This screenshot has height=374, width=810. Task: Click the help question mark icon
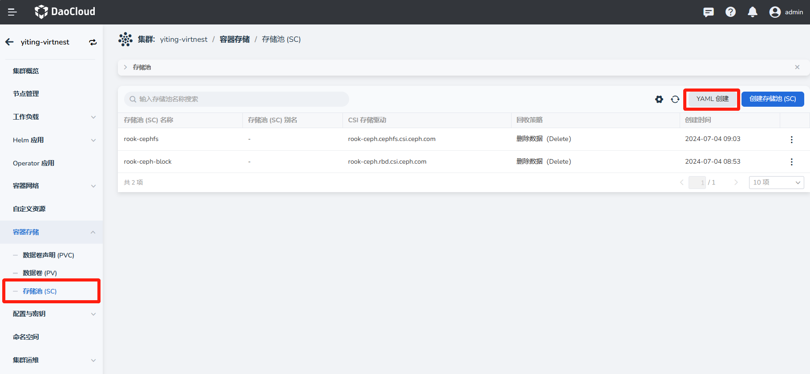[730, 12]
